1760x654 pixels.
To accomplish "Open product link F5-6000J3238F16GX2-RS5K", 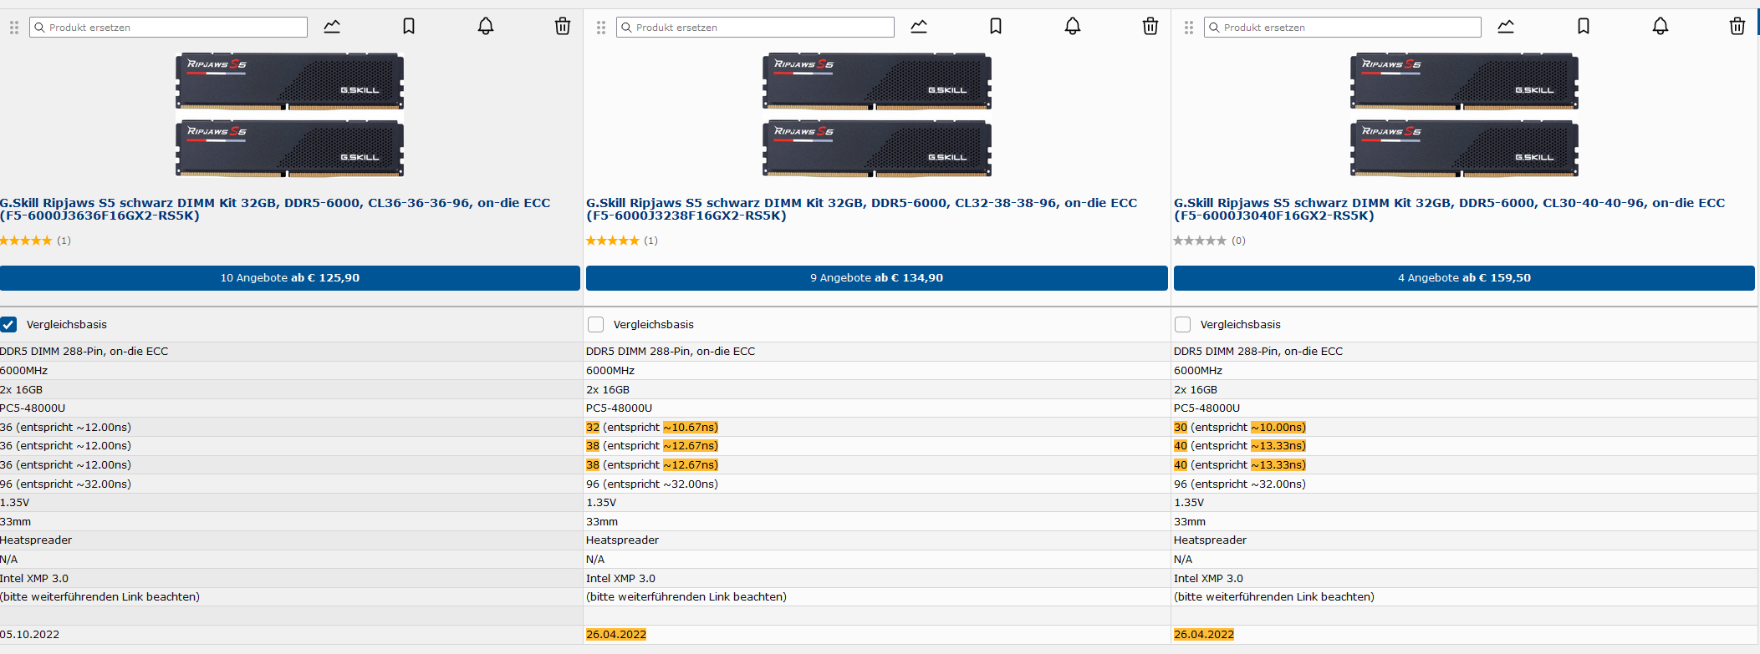I will click(862, 209).
